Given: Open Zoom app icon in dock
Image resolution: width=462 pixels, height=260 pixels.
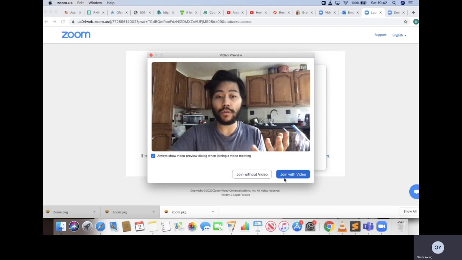Looking at the screenshot, I should [382, 226].
